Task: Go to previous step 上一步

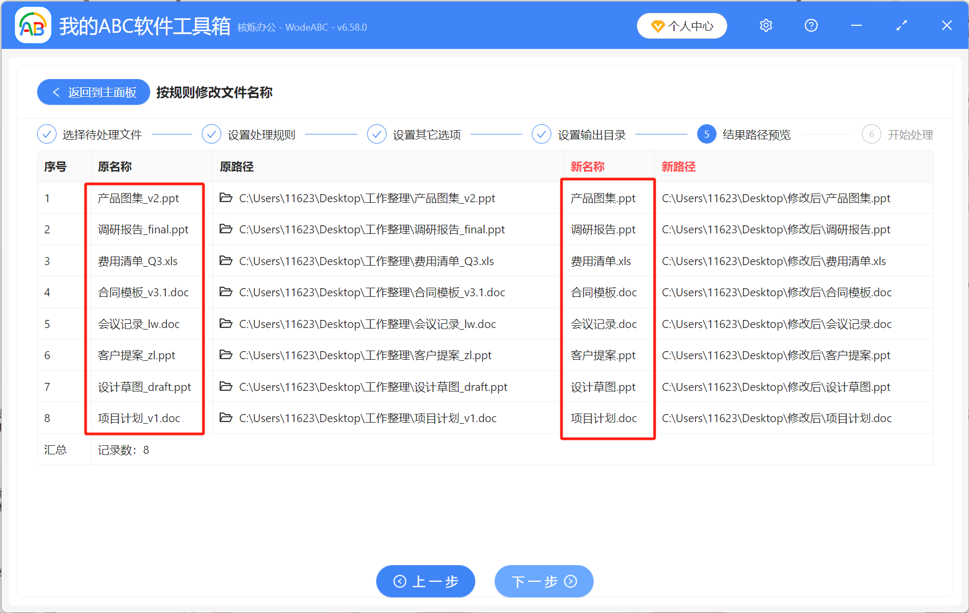Action: point(425,581)
